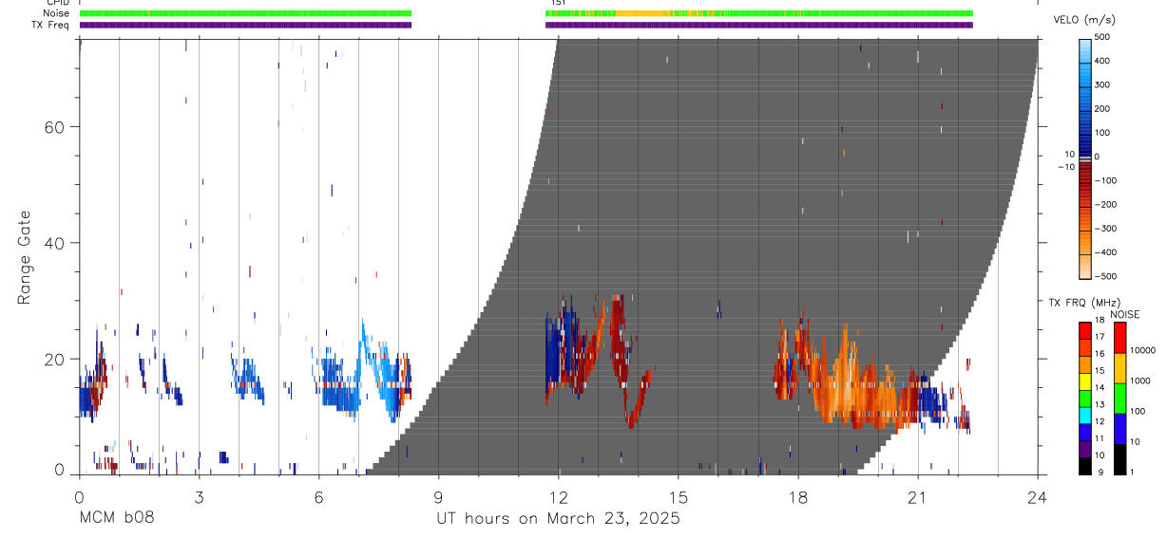The width and height of the screenshot is (1167, 538).
Task: Click the −100 label on velocity scale
Action: (1104, 180)
